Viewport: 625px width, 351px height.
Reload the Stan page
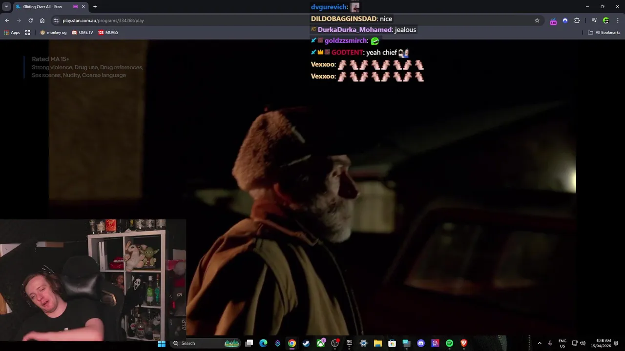(x=30, y=20)
